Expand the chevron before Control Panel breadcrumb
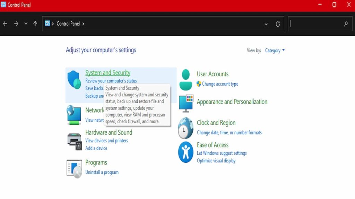Screen dimensions: 355x199 tap(53, 24)
